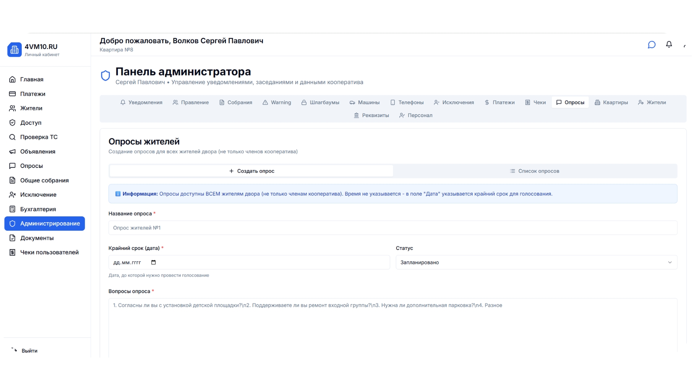Expand the Квартиры tab panel
Screen dimensions: 694x390
pos(611,102)
